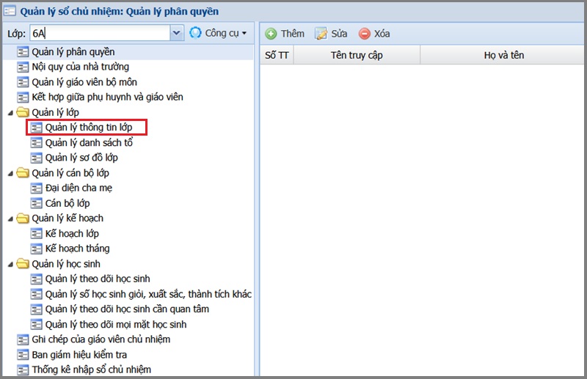This screenshot has height=379, width=587.
Task: Click the Quản lý học sinh folder label
Action: pos(66,264)
